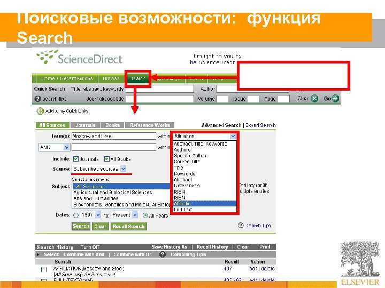Image resolution: width=385 pixels, height=288 pixels.
Task: Click the Combining Tips help icon
Action: tap(163, 254)
